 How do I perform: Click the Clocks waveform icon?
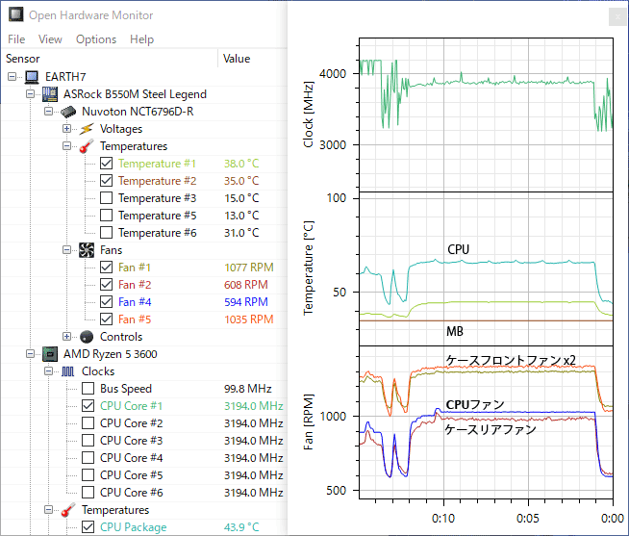coord(68,371)
